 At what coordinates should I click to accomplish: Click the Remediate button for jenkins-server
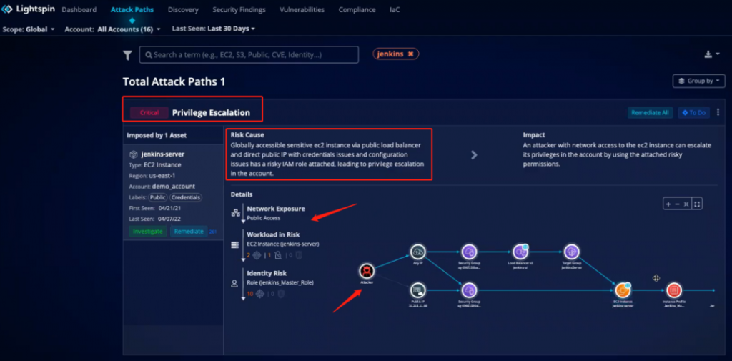[189, 231]
